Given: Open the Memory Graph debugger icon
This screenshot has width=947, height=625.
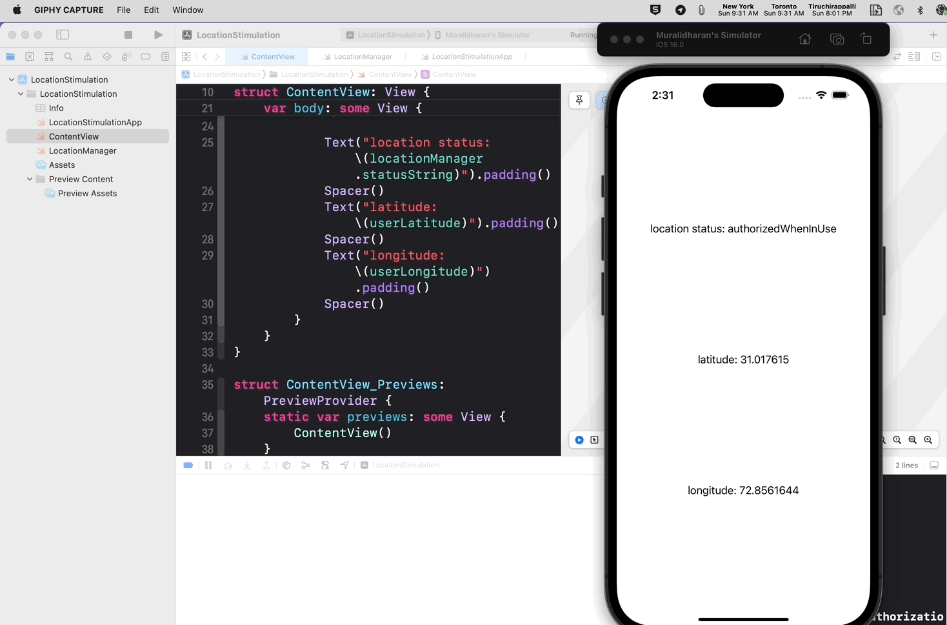Looking at the screenshot, I should 305,465.
